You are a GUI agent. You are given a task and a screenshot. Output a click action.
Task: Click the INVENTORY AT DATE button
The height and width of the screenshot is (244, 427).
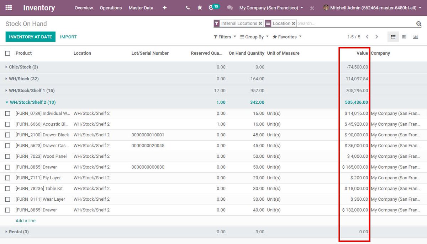tap(30, 37)
